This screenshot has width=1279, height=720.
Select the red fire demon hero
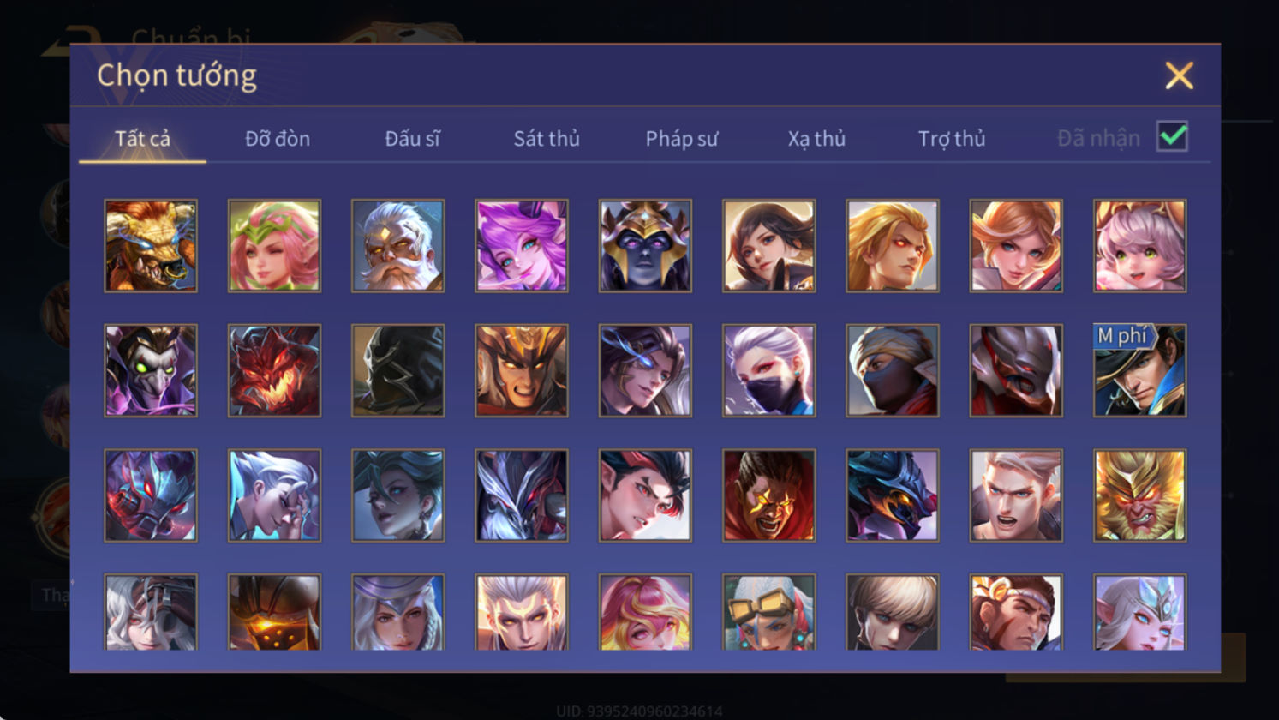pos(274,370)
